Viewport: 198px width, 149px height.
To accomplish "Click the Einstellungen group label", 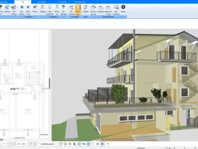I will [108, 17].
